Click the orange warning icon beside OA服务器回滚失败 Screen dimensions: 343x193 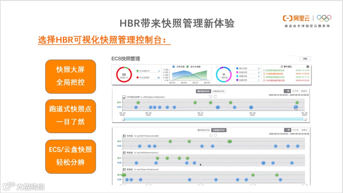click(x=264, y=74)
